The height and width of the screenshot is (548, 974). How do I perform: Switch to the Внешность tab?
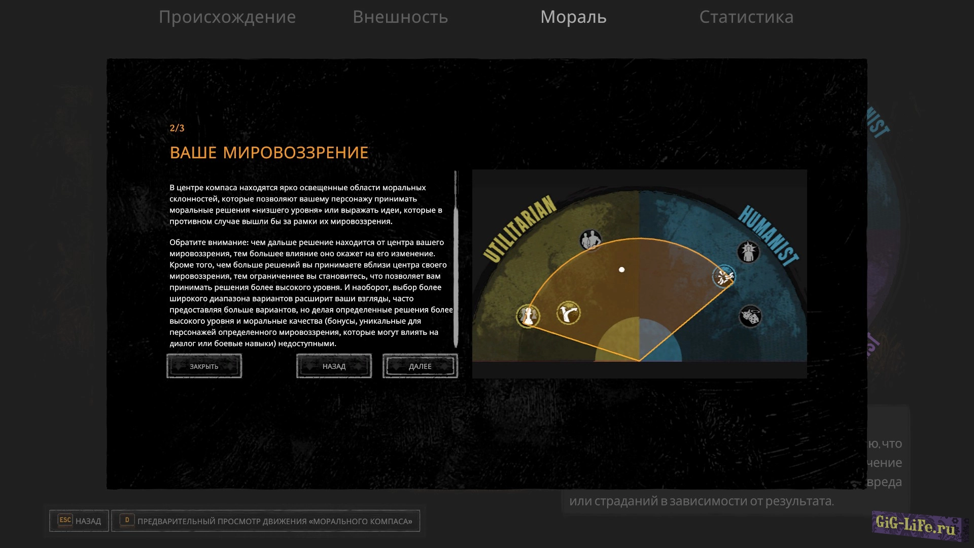point(400,17)
